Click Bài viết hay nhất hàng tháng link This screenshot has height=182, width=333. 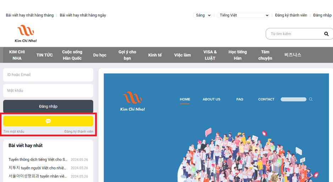pyautogui.click(x=30, y=15)
